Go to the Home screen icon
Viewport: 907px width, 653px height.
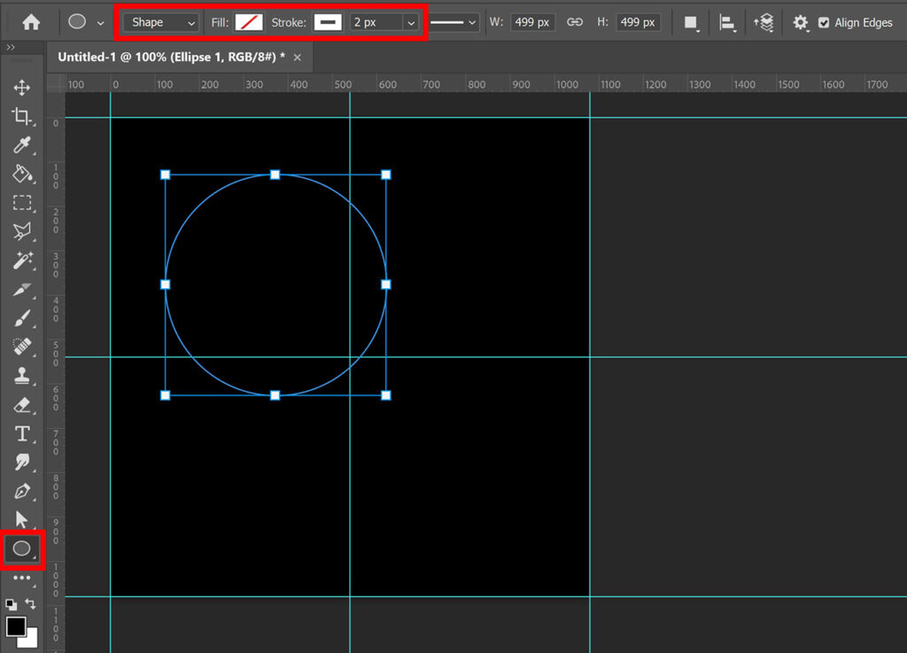tap(31, 22)
